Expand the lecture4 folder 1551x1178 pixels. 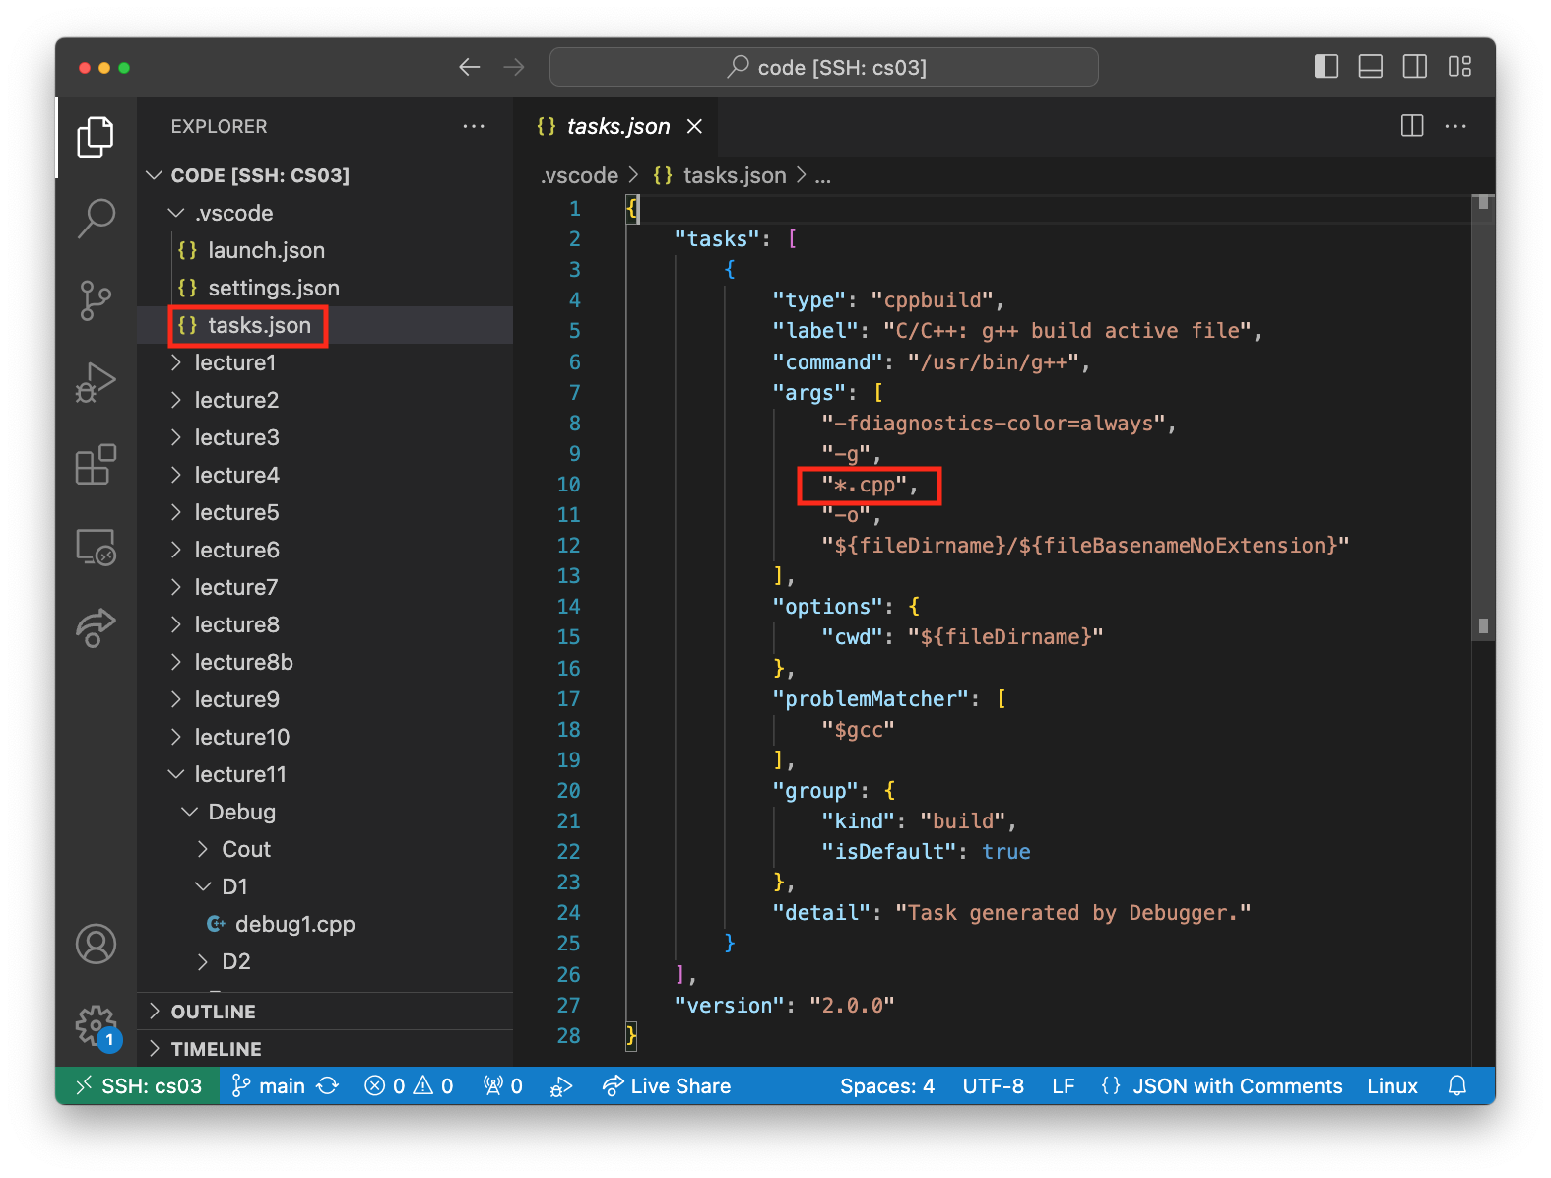coord(325,475)
